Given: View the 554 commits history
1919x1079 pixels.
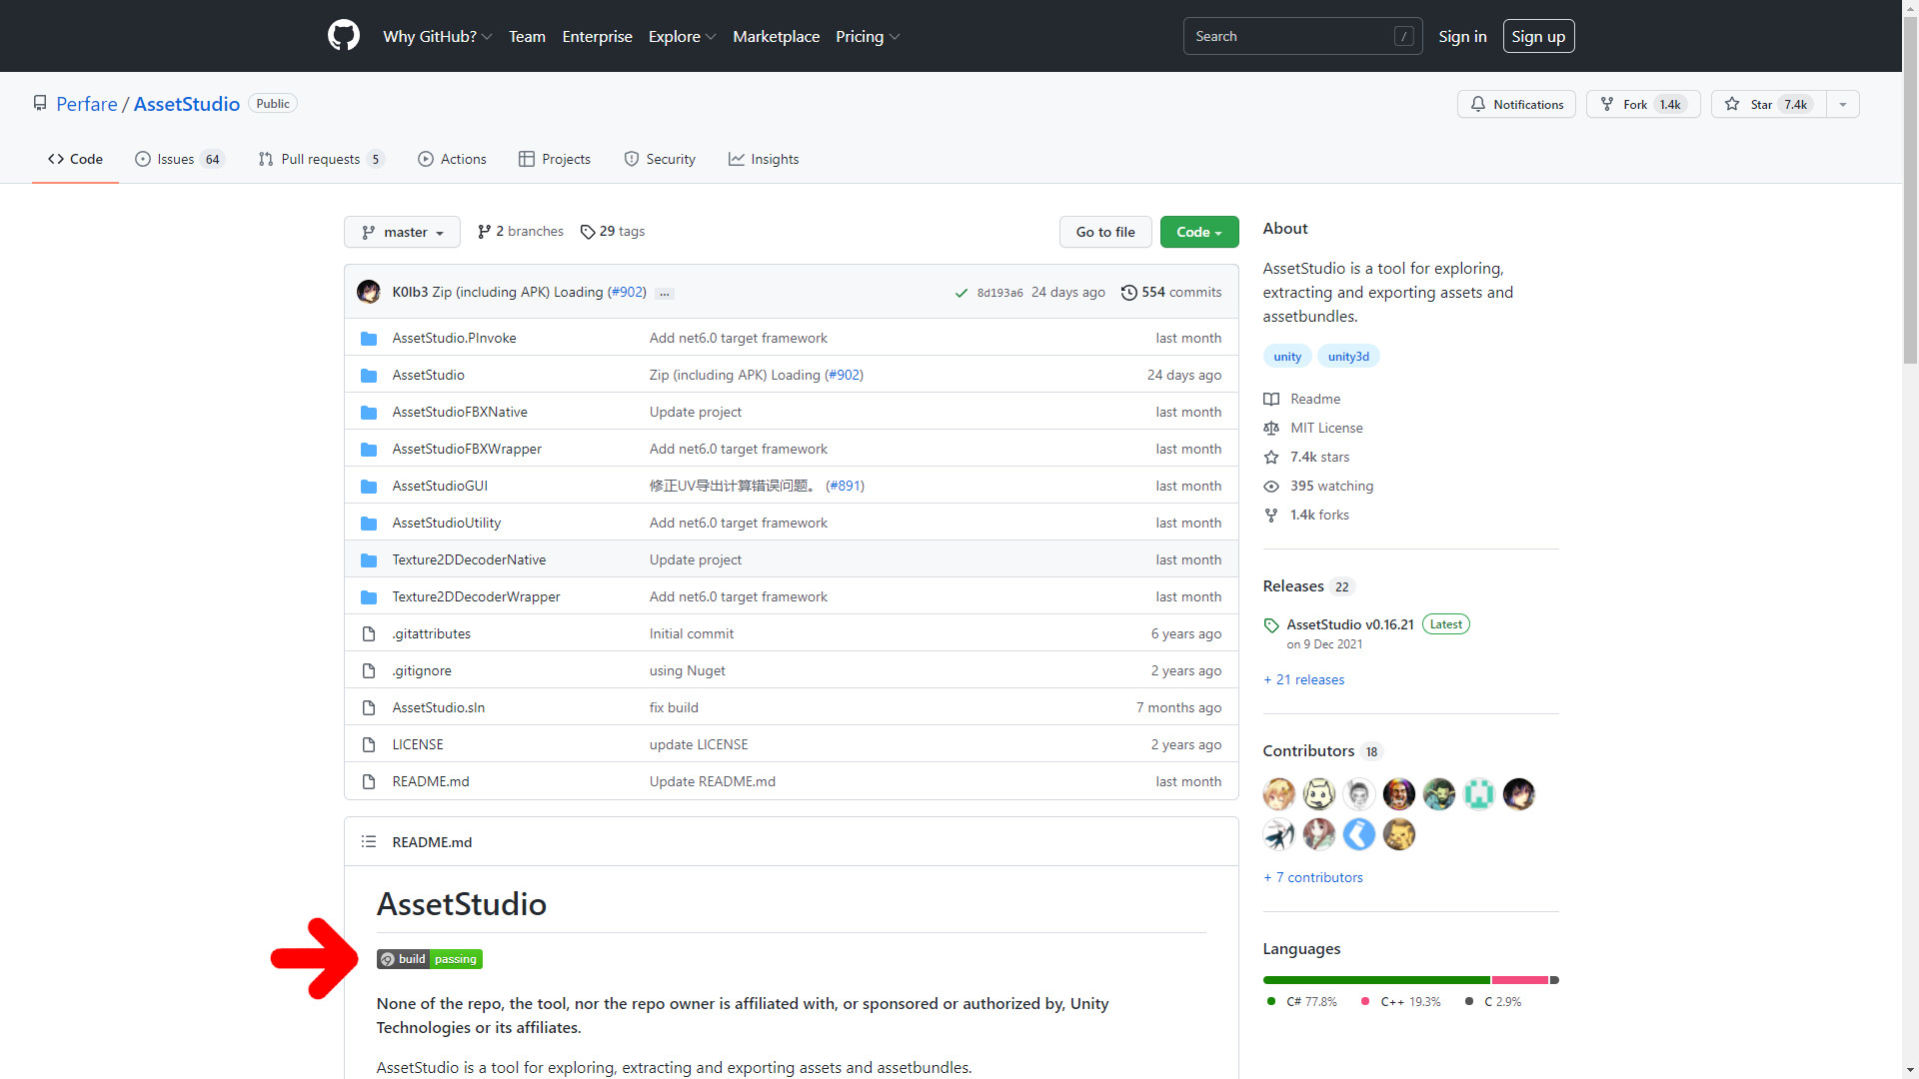Looking at the screenshot, I should (1170, 292).
